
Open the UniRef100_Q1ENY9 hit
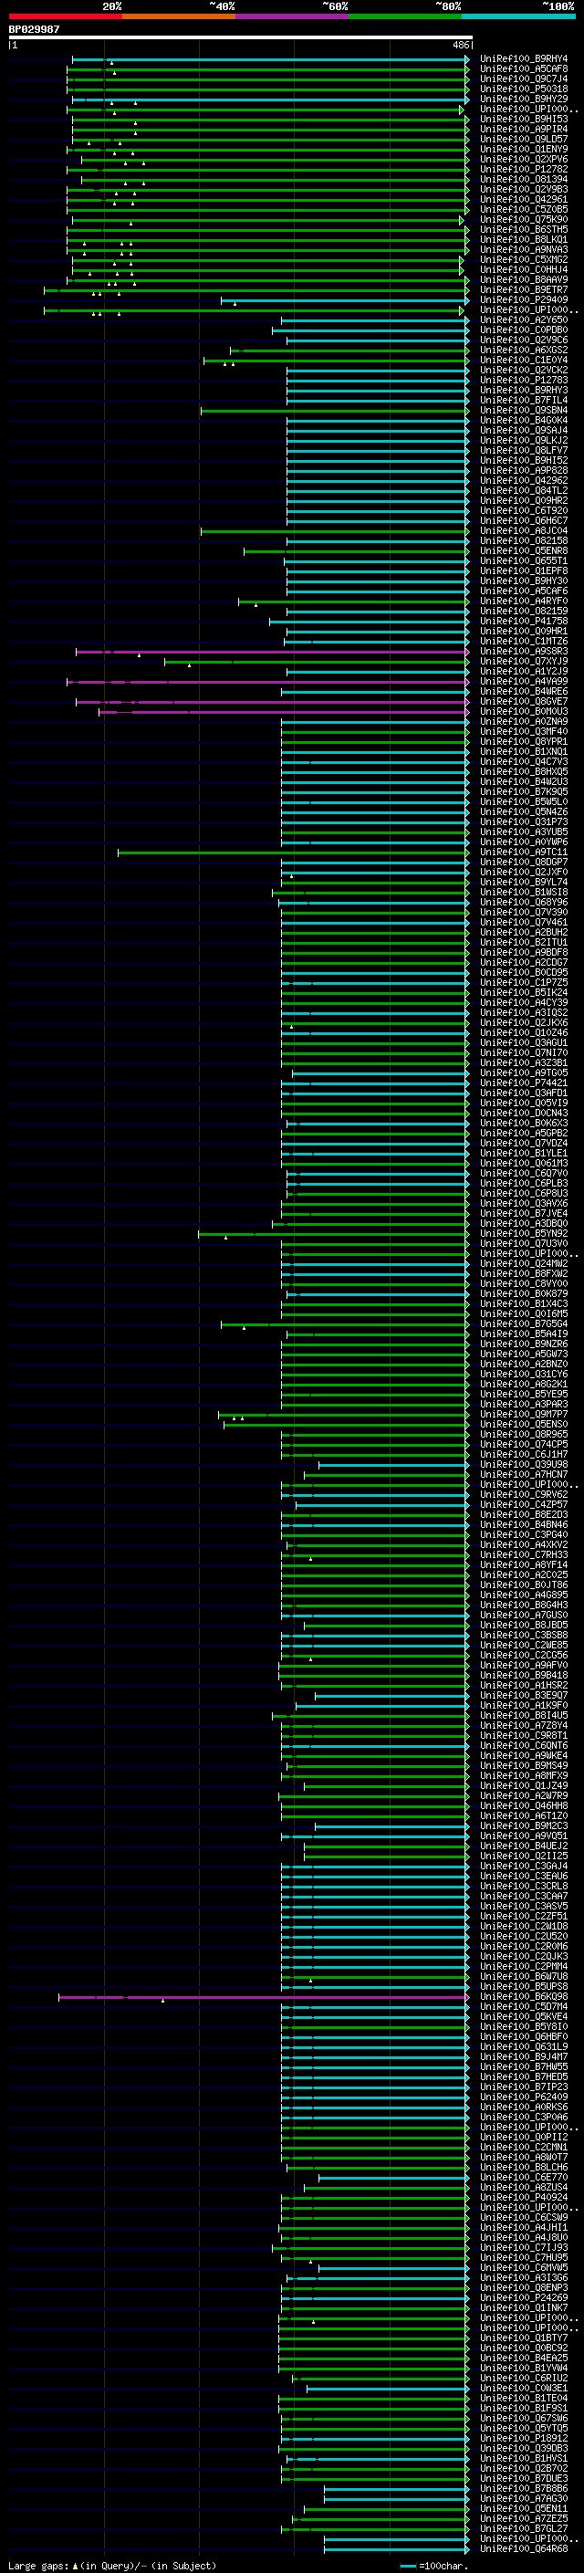(524, 149)
